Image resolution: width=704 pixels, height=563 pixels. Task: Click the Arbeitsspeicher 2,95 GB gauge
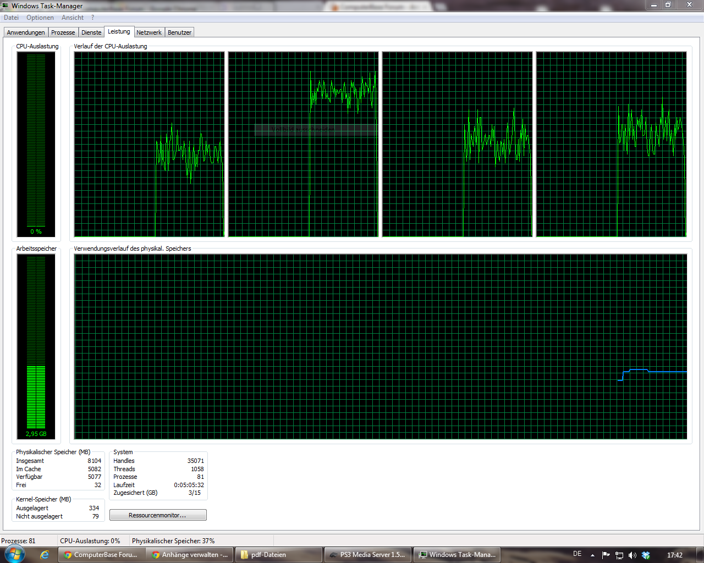(x=36, y=346)
